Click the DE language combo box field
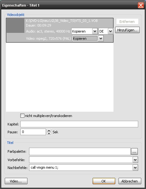Viewport: 146px width, 189px height. (103, 31)
